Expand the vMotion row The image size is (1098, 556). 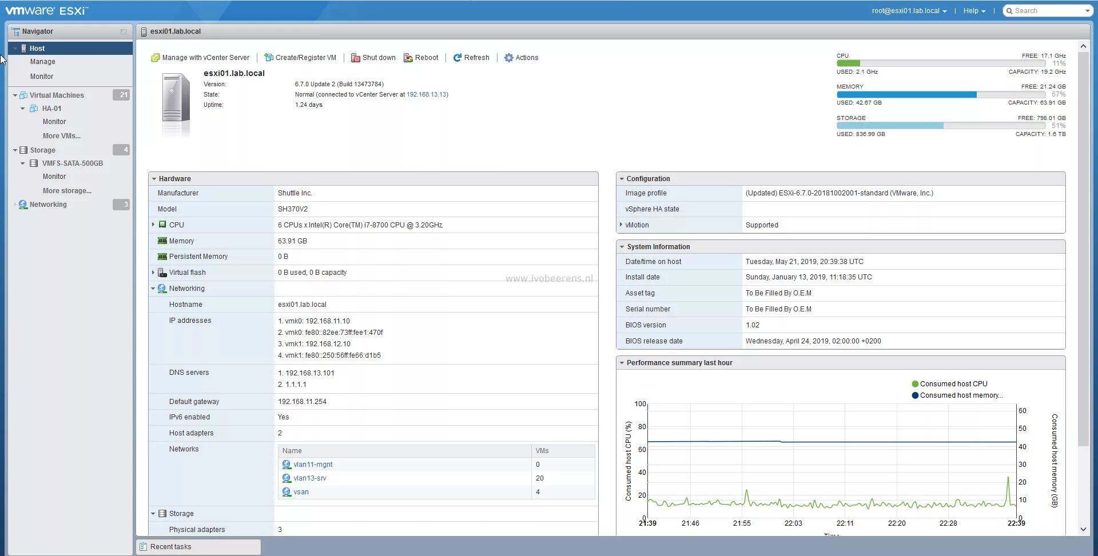click(x=621, y=225)
